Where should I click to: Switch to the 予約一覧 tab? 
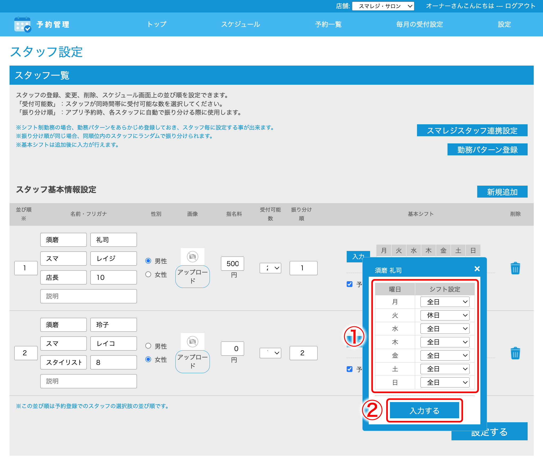pyautogui.click(x=328, y=24)
